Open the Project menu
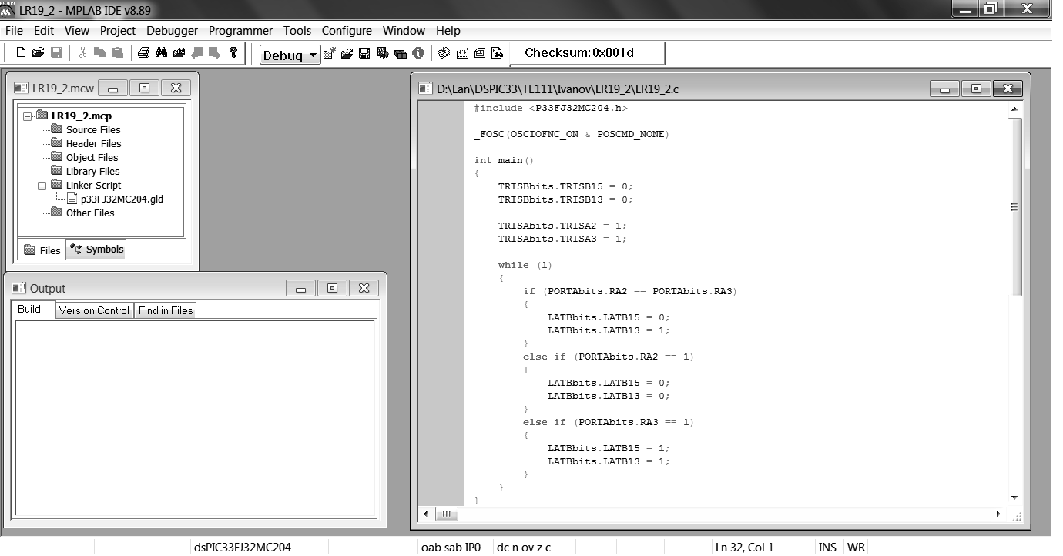This screenshot has height=556, width=1063. tap(118, 31)
